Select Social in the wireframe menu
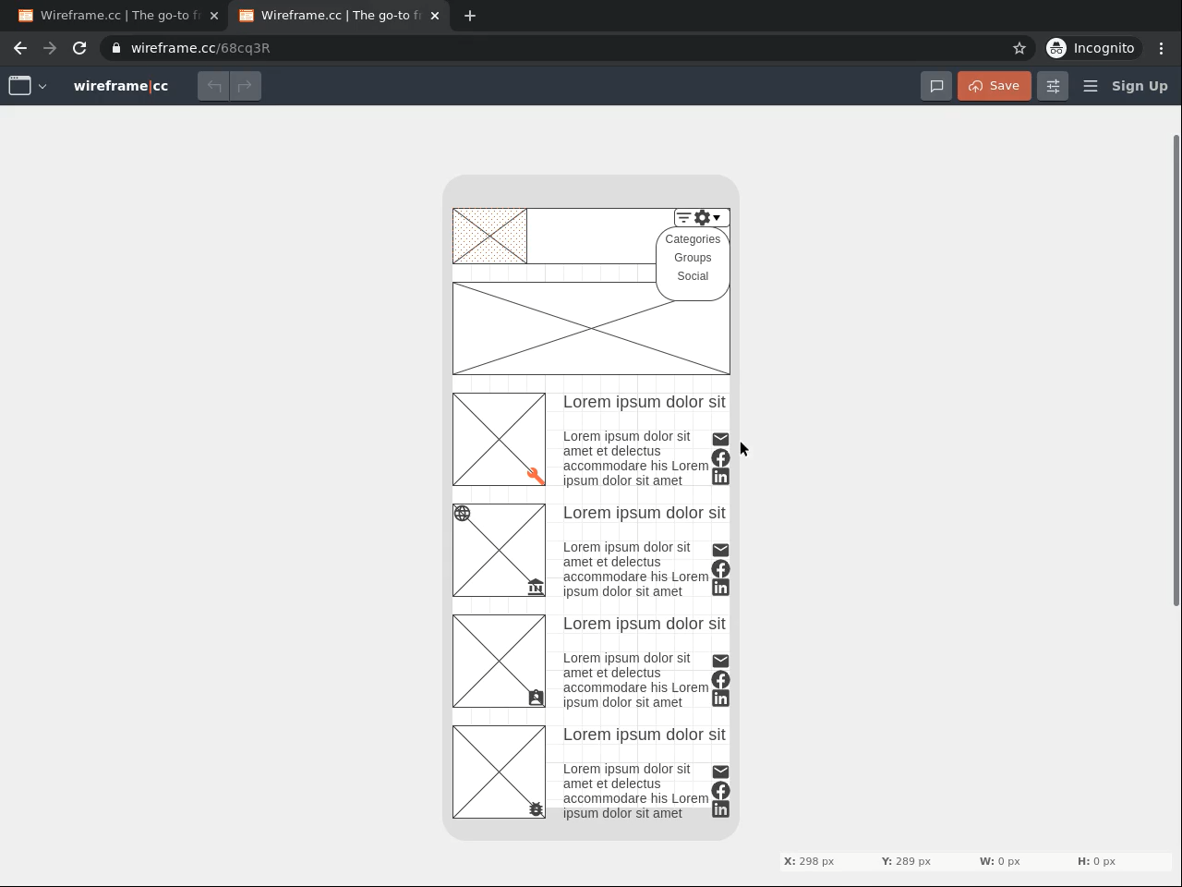1182x887 pixels. pos(693,276)
